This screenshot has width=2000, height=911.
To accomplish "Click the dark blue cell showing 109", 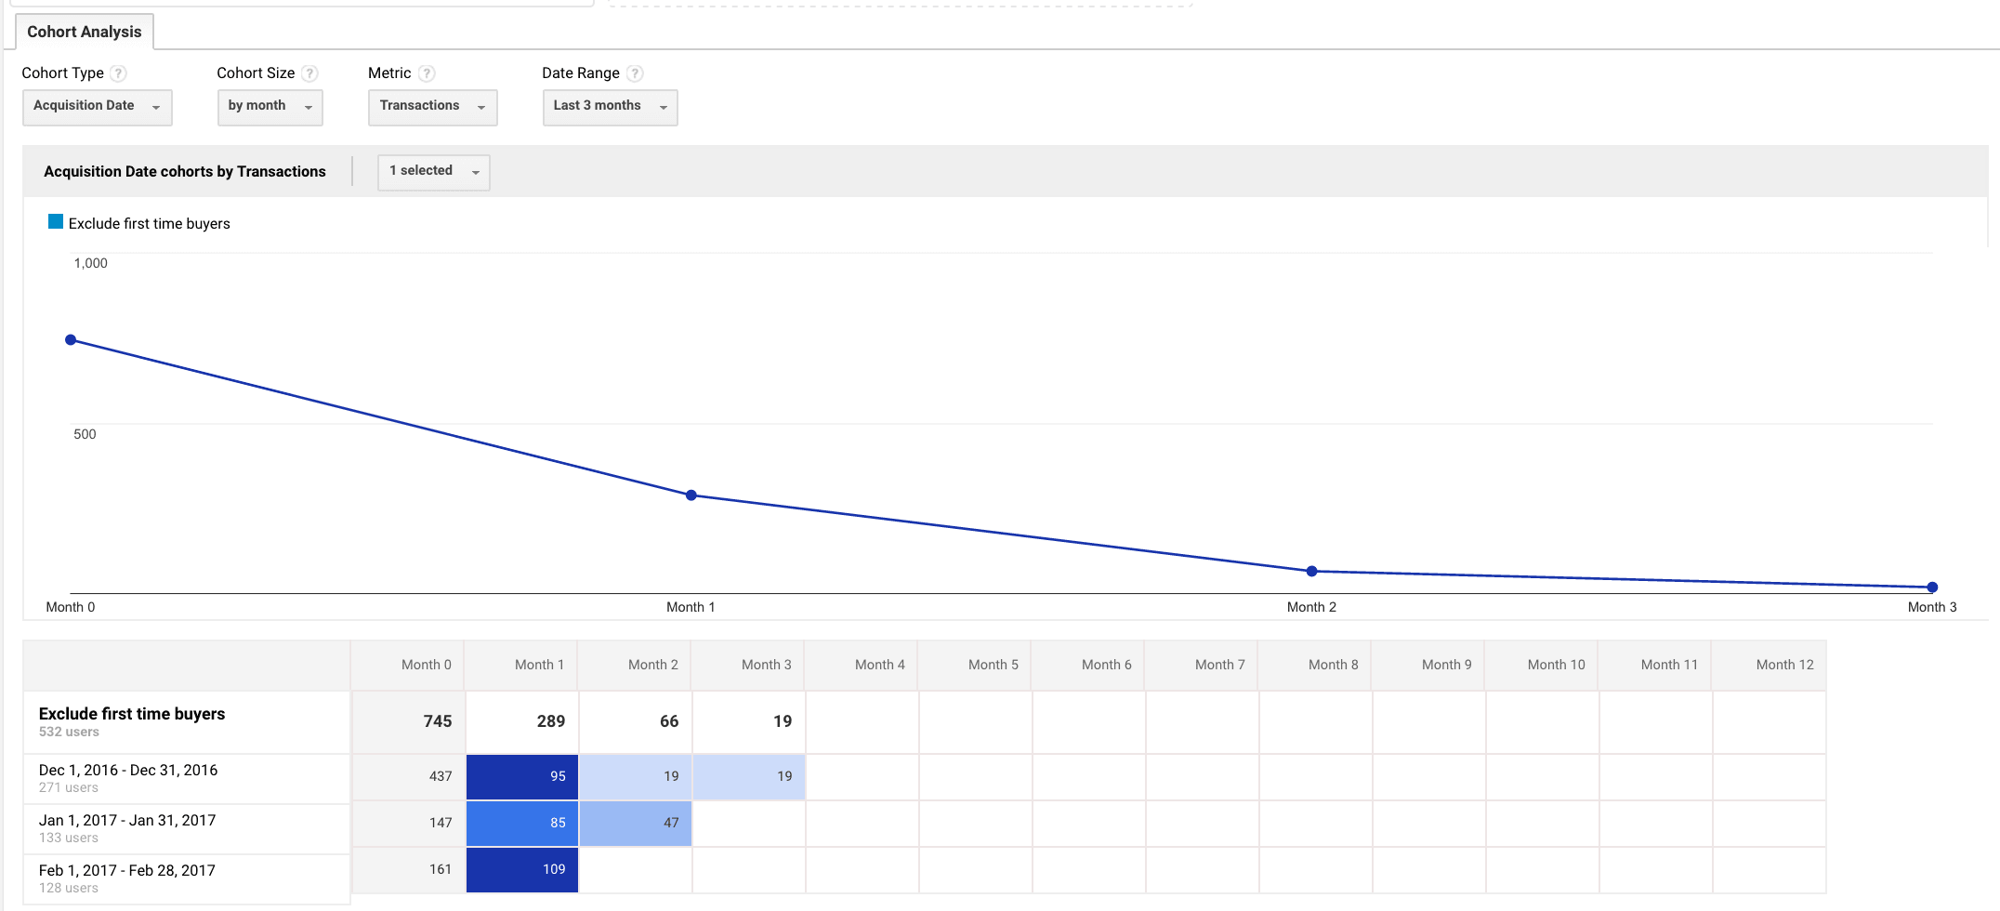I will point(521,869).
